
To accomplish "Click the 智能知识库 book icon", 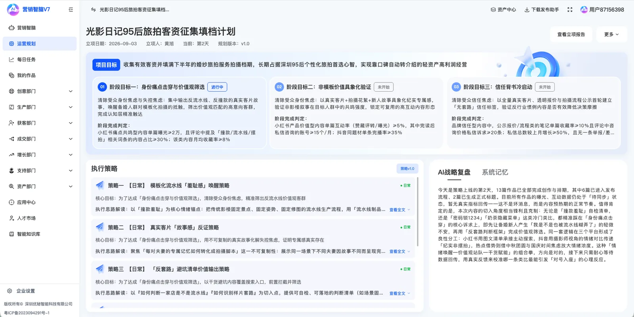I will (x=11, y=234).
